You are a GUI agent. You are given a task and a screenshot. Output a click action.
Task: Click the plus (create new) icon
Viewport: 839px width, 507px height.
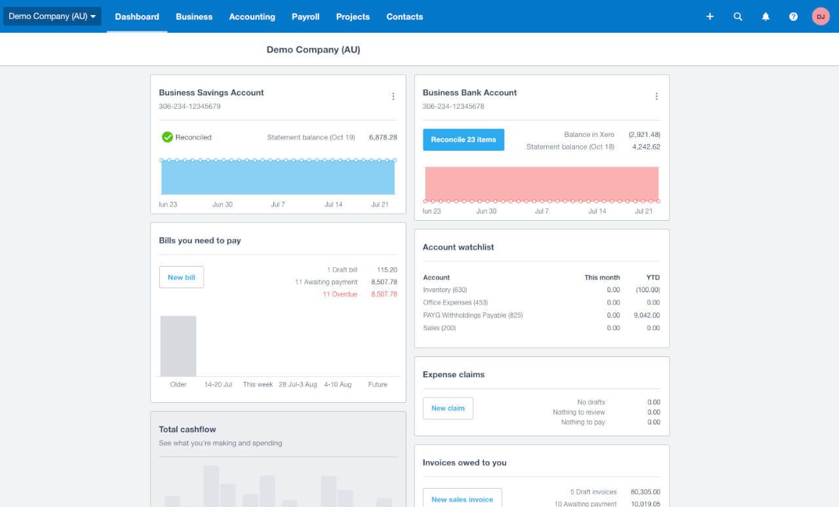[710, 16]
